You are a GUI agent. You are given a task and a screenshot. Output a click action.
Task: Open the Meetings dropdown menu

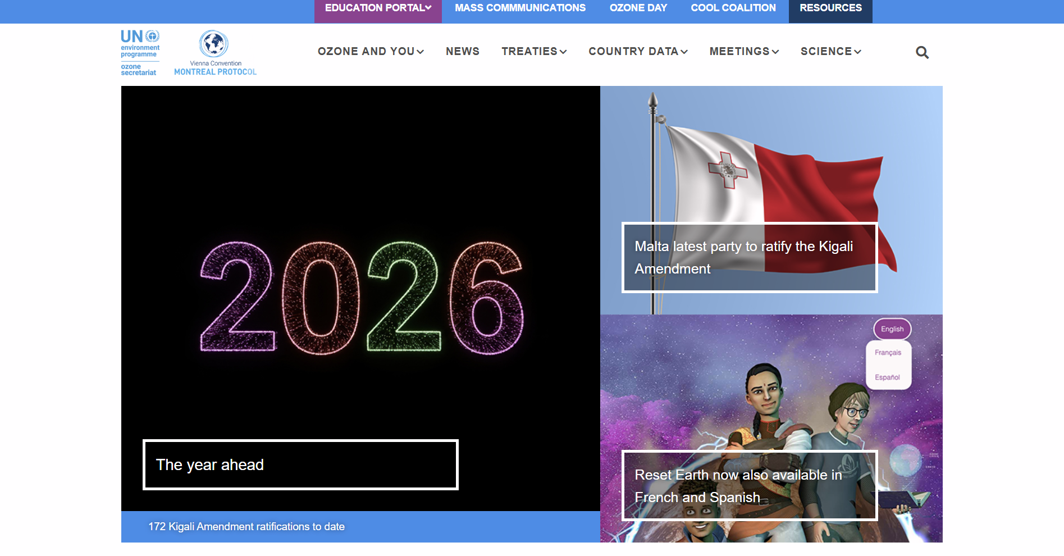pos(744,52)
